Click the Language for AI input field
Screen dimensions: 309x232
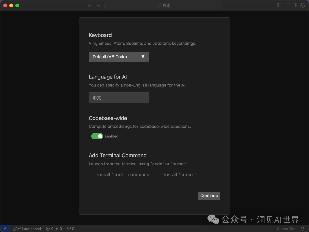point(119,98)
